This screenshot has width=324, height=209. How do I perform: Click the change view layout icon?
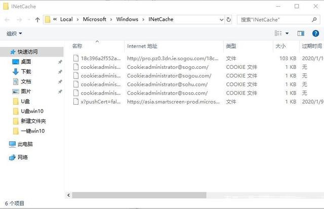click(278, 33)
